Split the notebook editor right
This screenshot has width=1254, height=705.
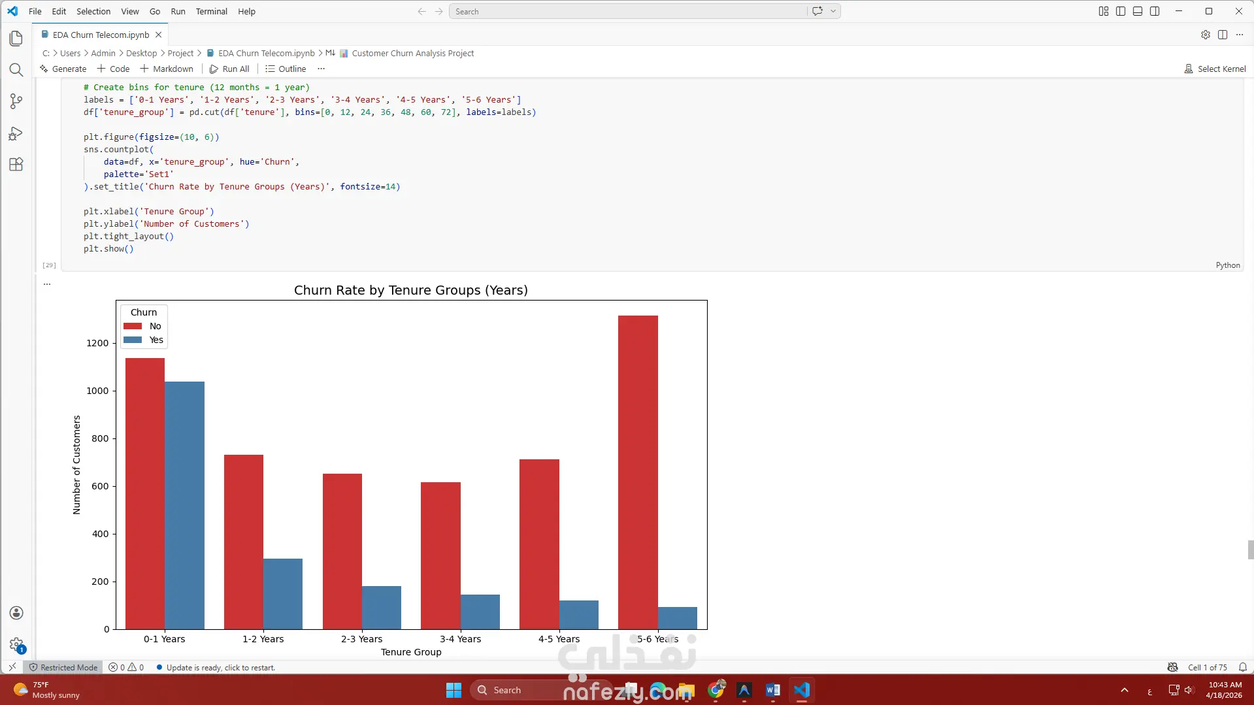[x=1223, y=35]
